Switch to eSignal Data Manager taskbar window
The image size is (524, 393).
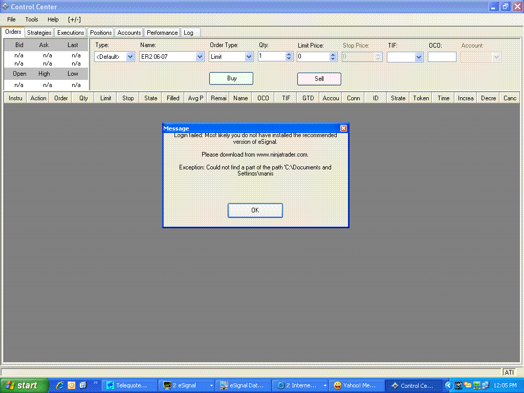click(243, 385)
